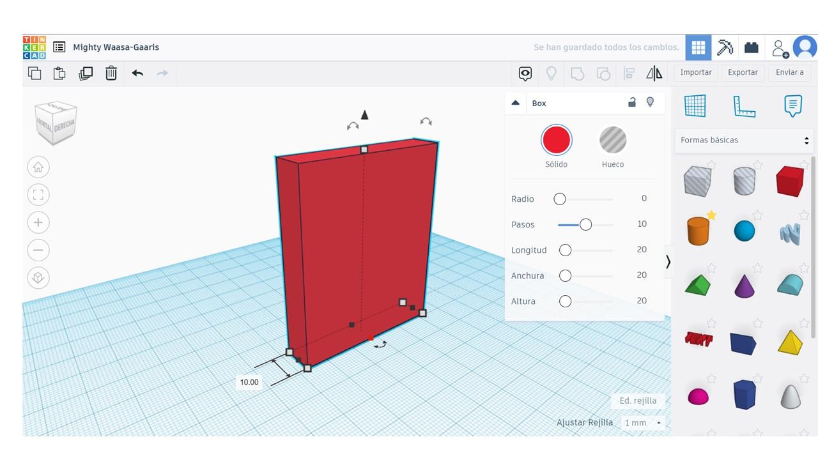The image size is (818, 460).
Task: Click the Enviar a button
Action: click(x=790, y=72)
